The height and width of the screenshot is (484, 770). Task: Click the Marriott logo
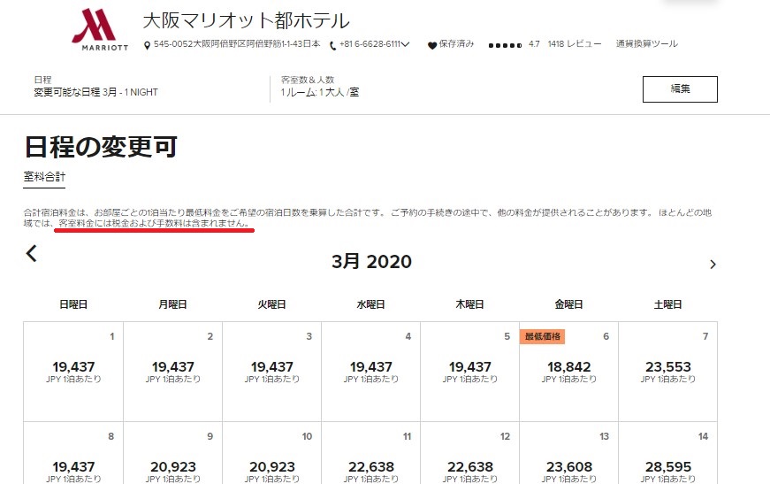(100, 29)
